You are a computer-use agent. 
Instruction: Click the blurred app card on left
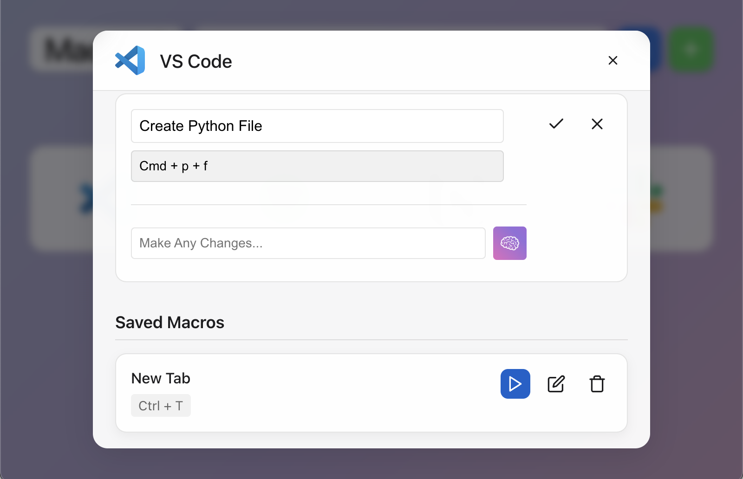(62, 199)
